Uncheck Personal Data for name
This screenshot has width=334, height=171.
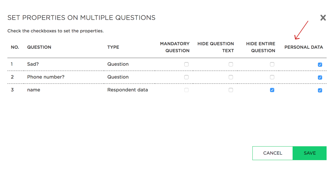coord(320,90)
